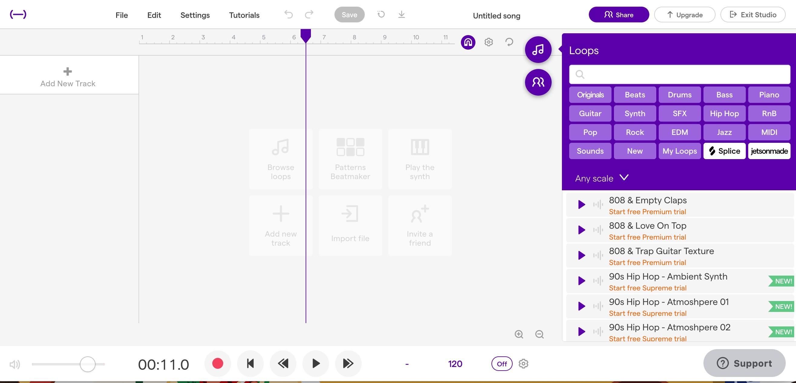Toggle the loop cycle mode icon
This screenshot has height=383, width=796.
point(509,42)
